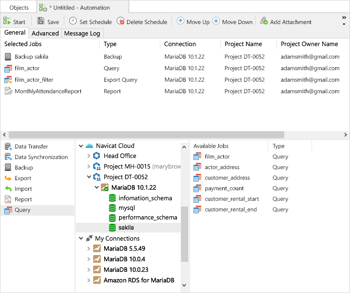Expand the Amazon RDS for MariaDB node
Image resolution: width=350 pixels, height=293 pixels.
[x=89, y=280]
